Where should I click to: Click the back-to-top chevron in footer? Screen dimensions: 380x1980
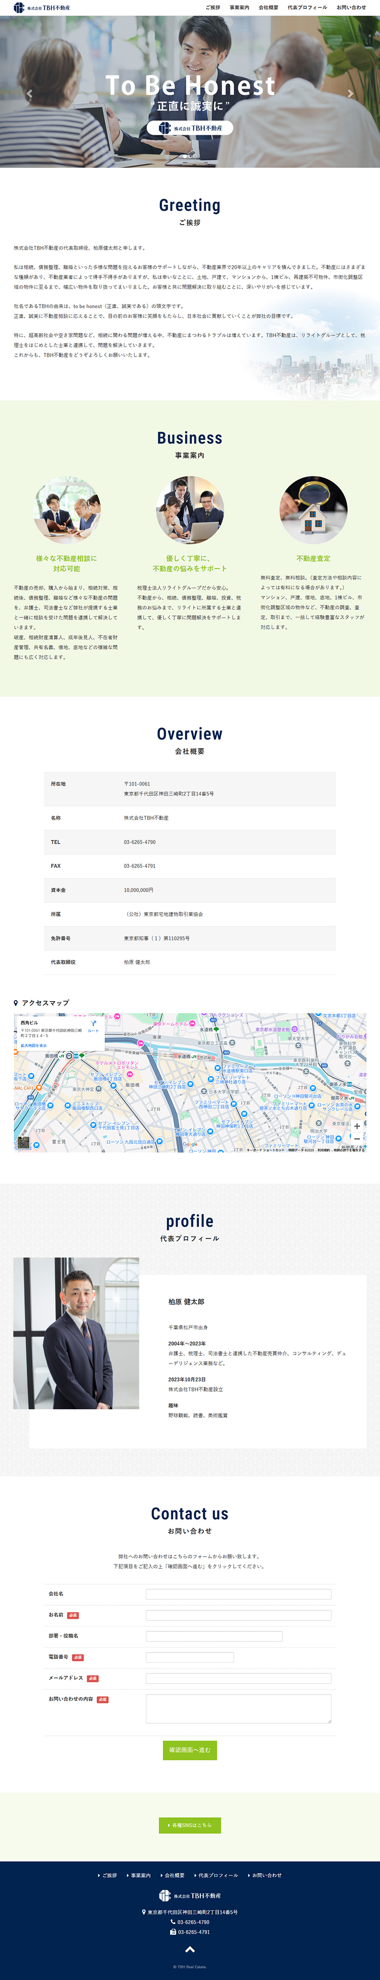click(x=190, y=1950)
